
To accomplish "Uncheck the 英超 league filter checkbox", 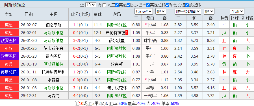I will coord(117,5).
